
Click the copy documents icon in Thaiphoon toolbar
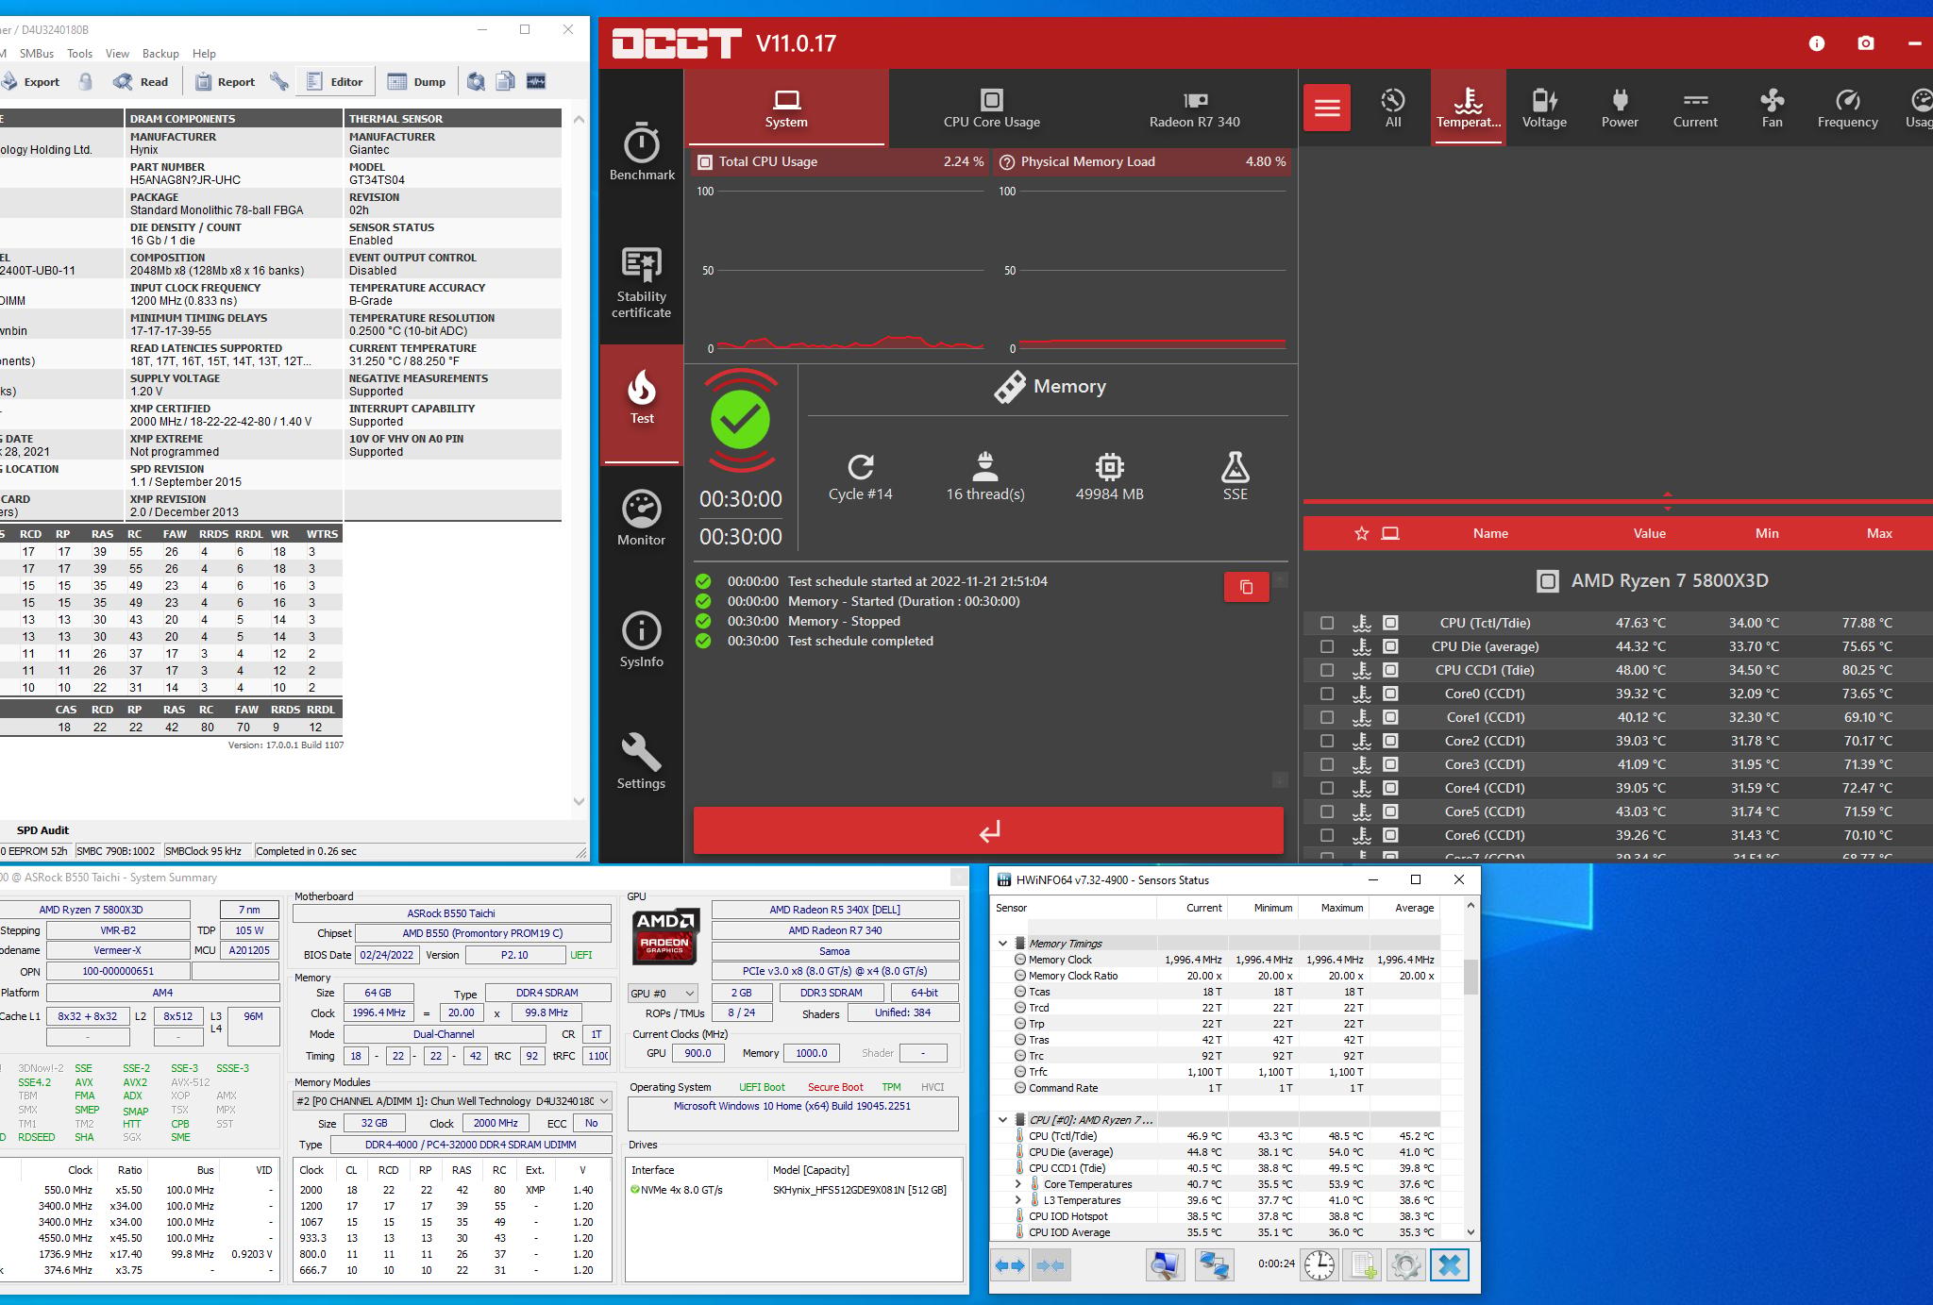(x=506, y=82)
